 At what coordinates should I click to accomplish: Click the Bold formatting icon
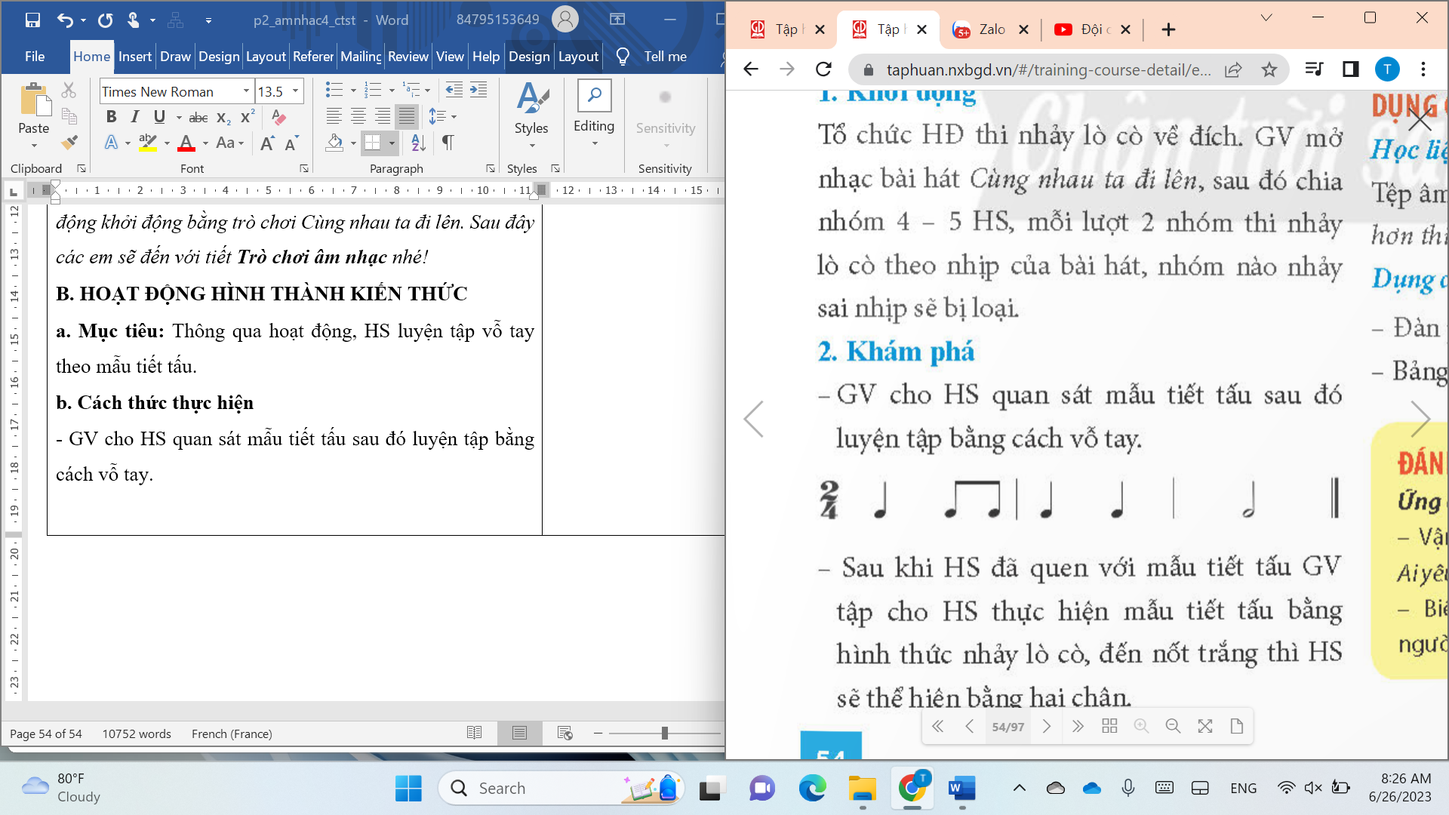[110, 118]
